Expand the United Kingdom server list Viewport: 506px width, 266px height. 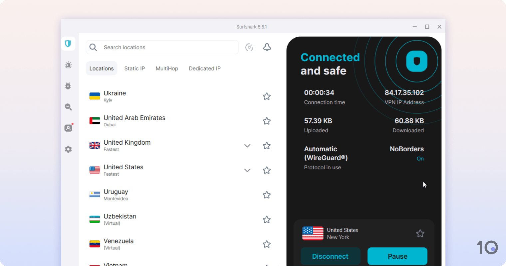point(247,145)
